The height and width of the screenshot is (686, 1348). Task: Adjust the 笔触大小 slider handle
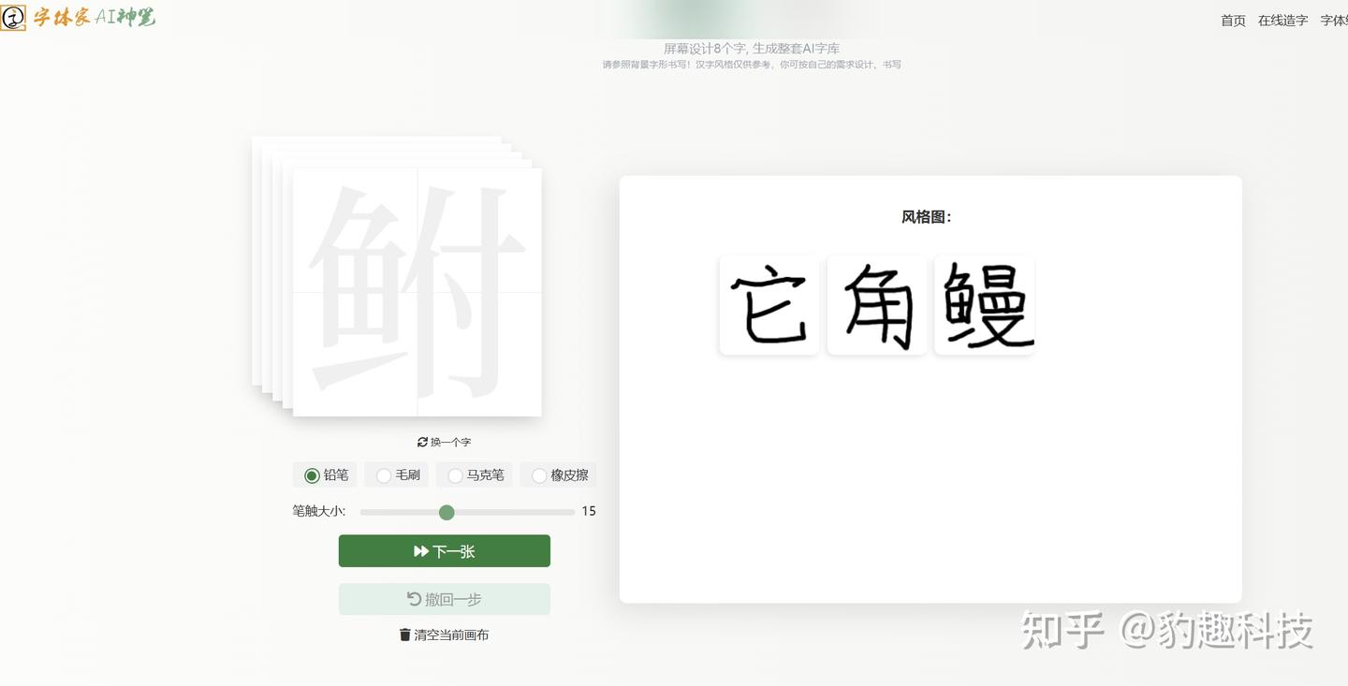(x=447, y=512)
